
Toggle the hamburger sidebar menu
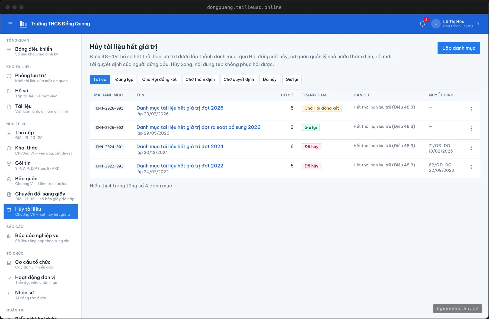(11, 24)
